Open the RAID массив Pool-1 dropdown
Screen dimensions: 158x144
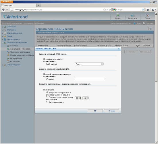(89, 64)
